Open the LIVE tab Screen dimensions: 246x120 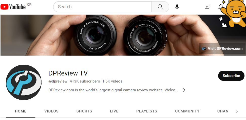(114, 111)
